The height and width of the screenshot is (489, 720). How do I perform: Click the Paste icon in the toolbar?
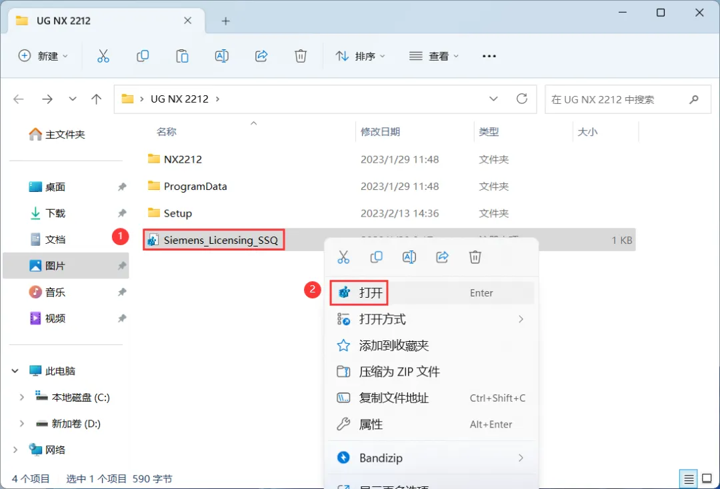point(182,56)
